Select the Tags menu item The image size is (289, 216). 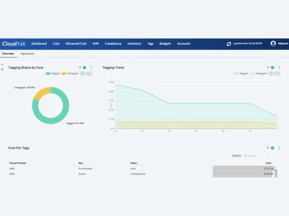pyautogui.click(x=150, y=44)
